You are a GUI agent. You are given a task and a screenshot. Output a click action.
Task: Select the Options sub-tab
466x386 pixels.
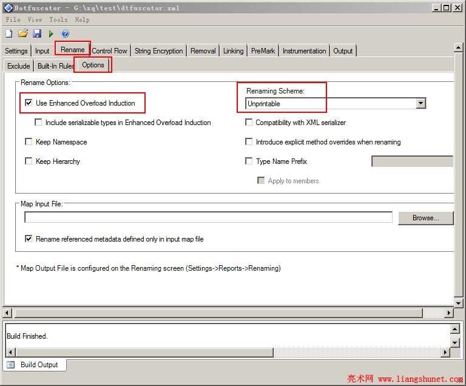tap(93, 65)
